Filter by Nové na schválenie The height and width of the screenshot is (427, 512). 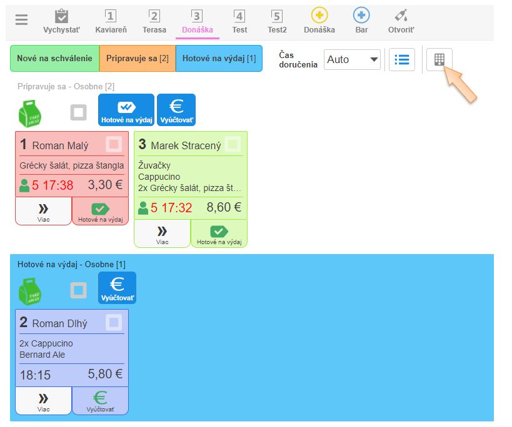55,58
